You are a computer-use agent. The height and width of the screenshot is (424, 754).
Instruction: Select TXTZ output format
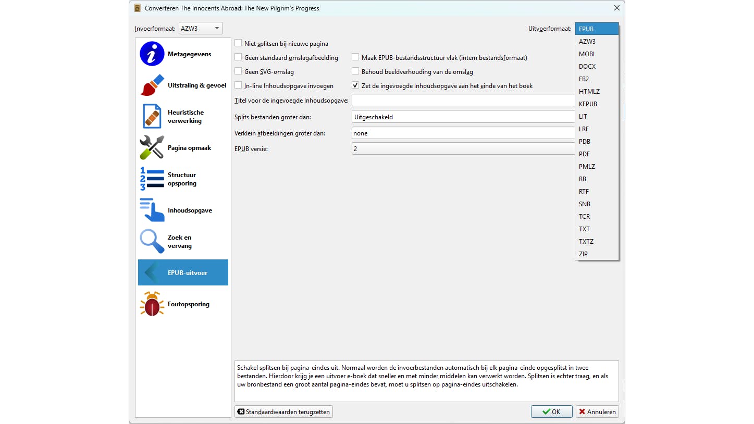(x=597, y=242)
